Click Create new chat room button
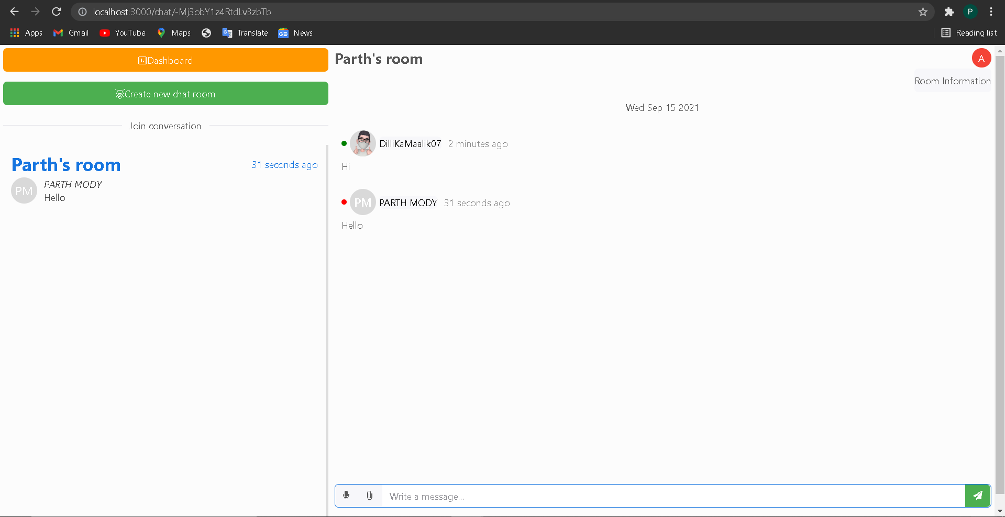The image size is (1005, 517). pyautogui.click(x=165, y=94)
